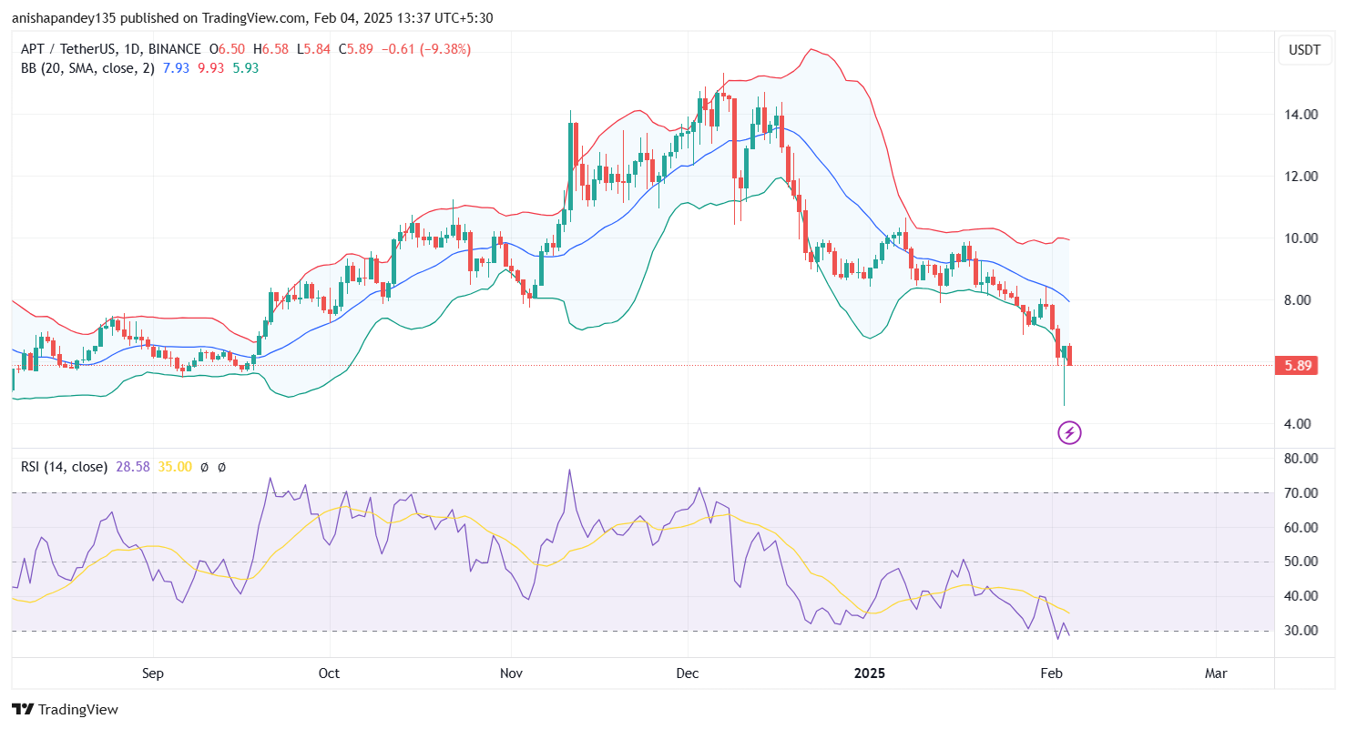The height and width of the screenshot is (729, 1347).
Task: Click the green 5.93 lower band value
Action: pos(244,68)
